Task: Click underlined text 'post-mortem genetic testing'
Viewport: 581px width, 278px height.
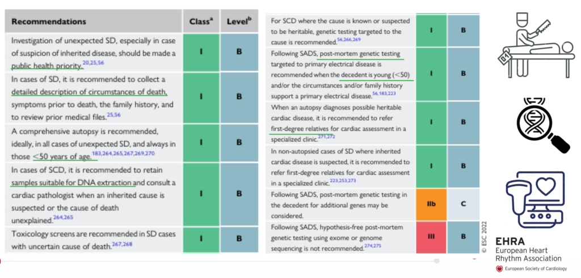Action: (x=359, y=54)
